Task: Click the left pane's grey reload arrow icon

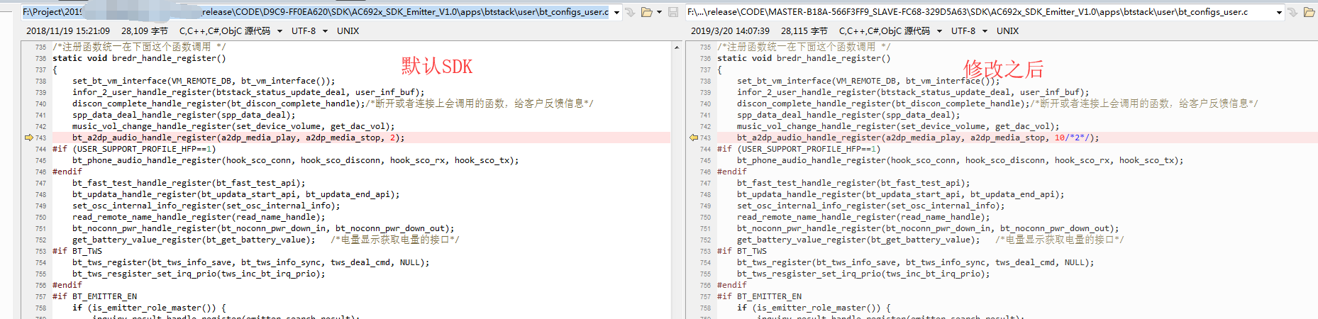Action: pyautogui.click(x=630, y=12)
